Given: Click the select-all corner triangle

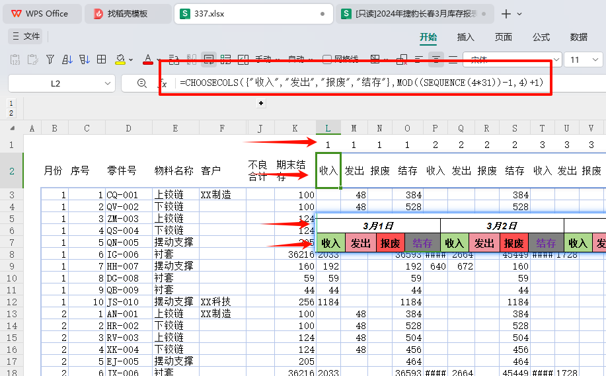Looking at the screenshot, I should click(x=13, y=128).
